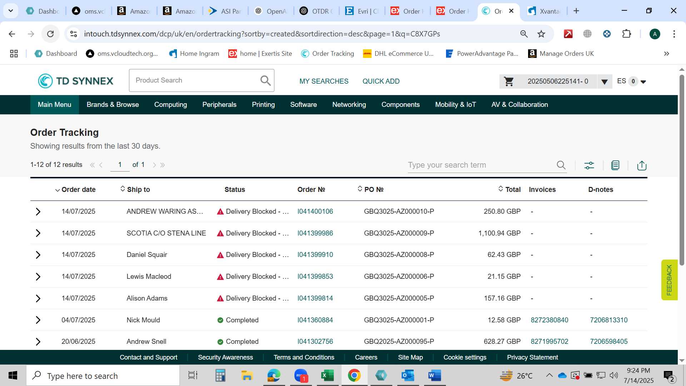Screen dimensions: 686x386
Task: Sort by Ship to column
Action: click(x=135, y=189)
